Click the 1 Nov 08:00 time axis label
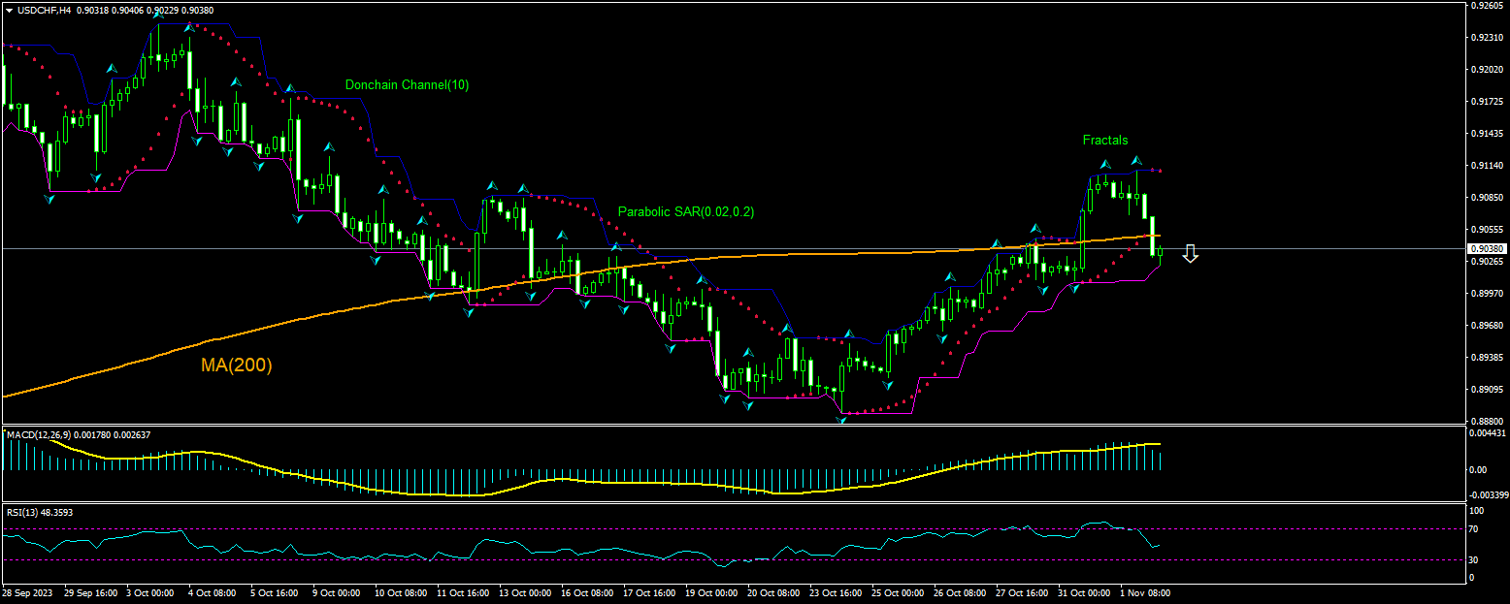Screen dimensions: 1510x604 click(1145, 592)
